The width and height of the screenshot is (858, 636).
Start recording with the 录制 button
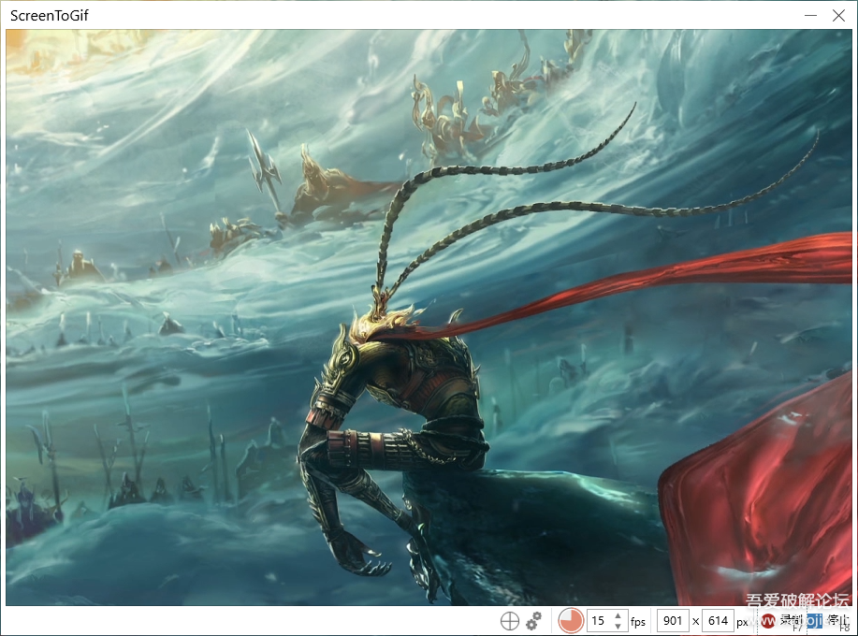point(781,621)
